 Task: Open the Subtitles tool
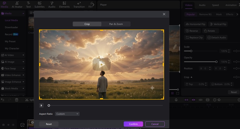click(40, 5)
